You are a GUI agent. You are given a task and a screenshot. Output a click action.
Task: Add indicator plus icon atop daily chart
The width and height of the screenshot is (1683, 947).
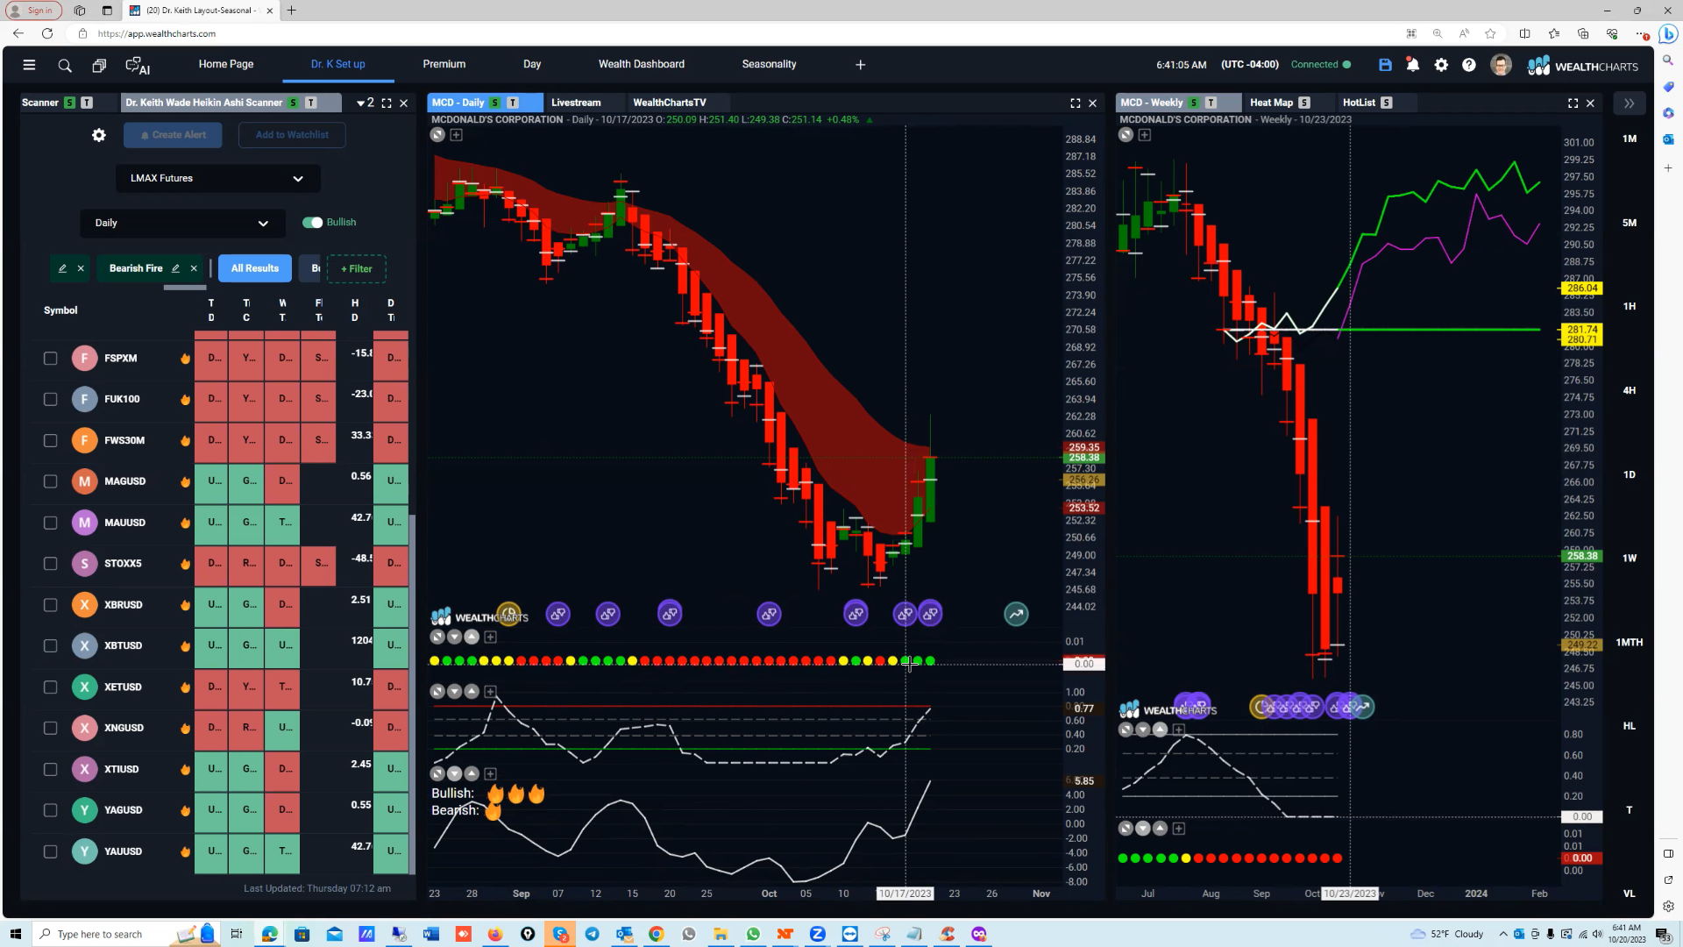point(457,135)
